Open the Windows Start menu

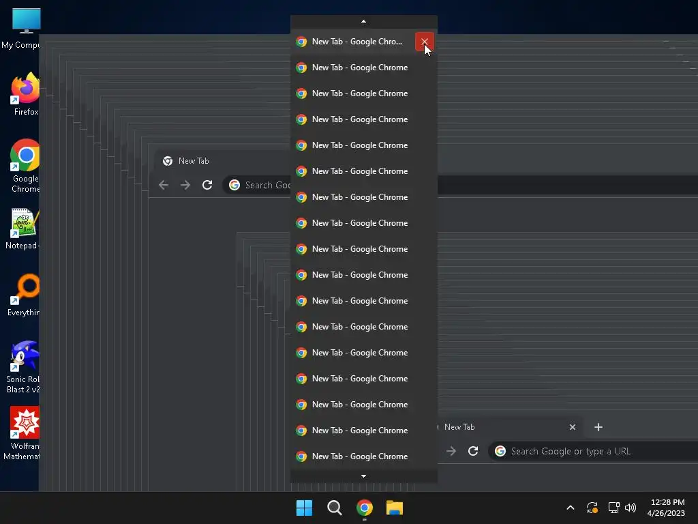click(x=305, y=508)
